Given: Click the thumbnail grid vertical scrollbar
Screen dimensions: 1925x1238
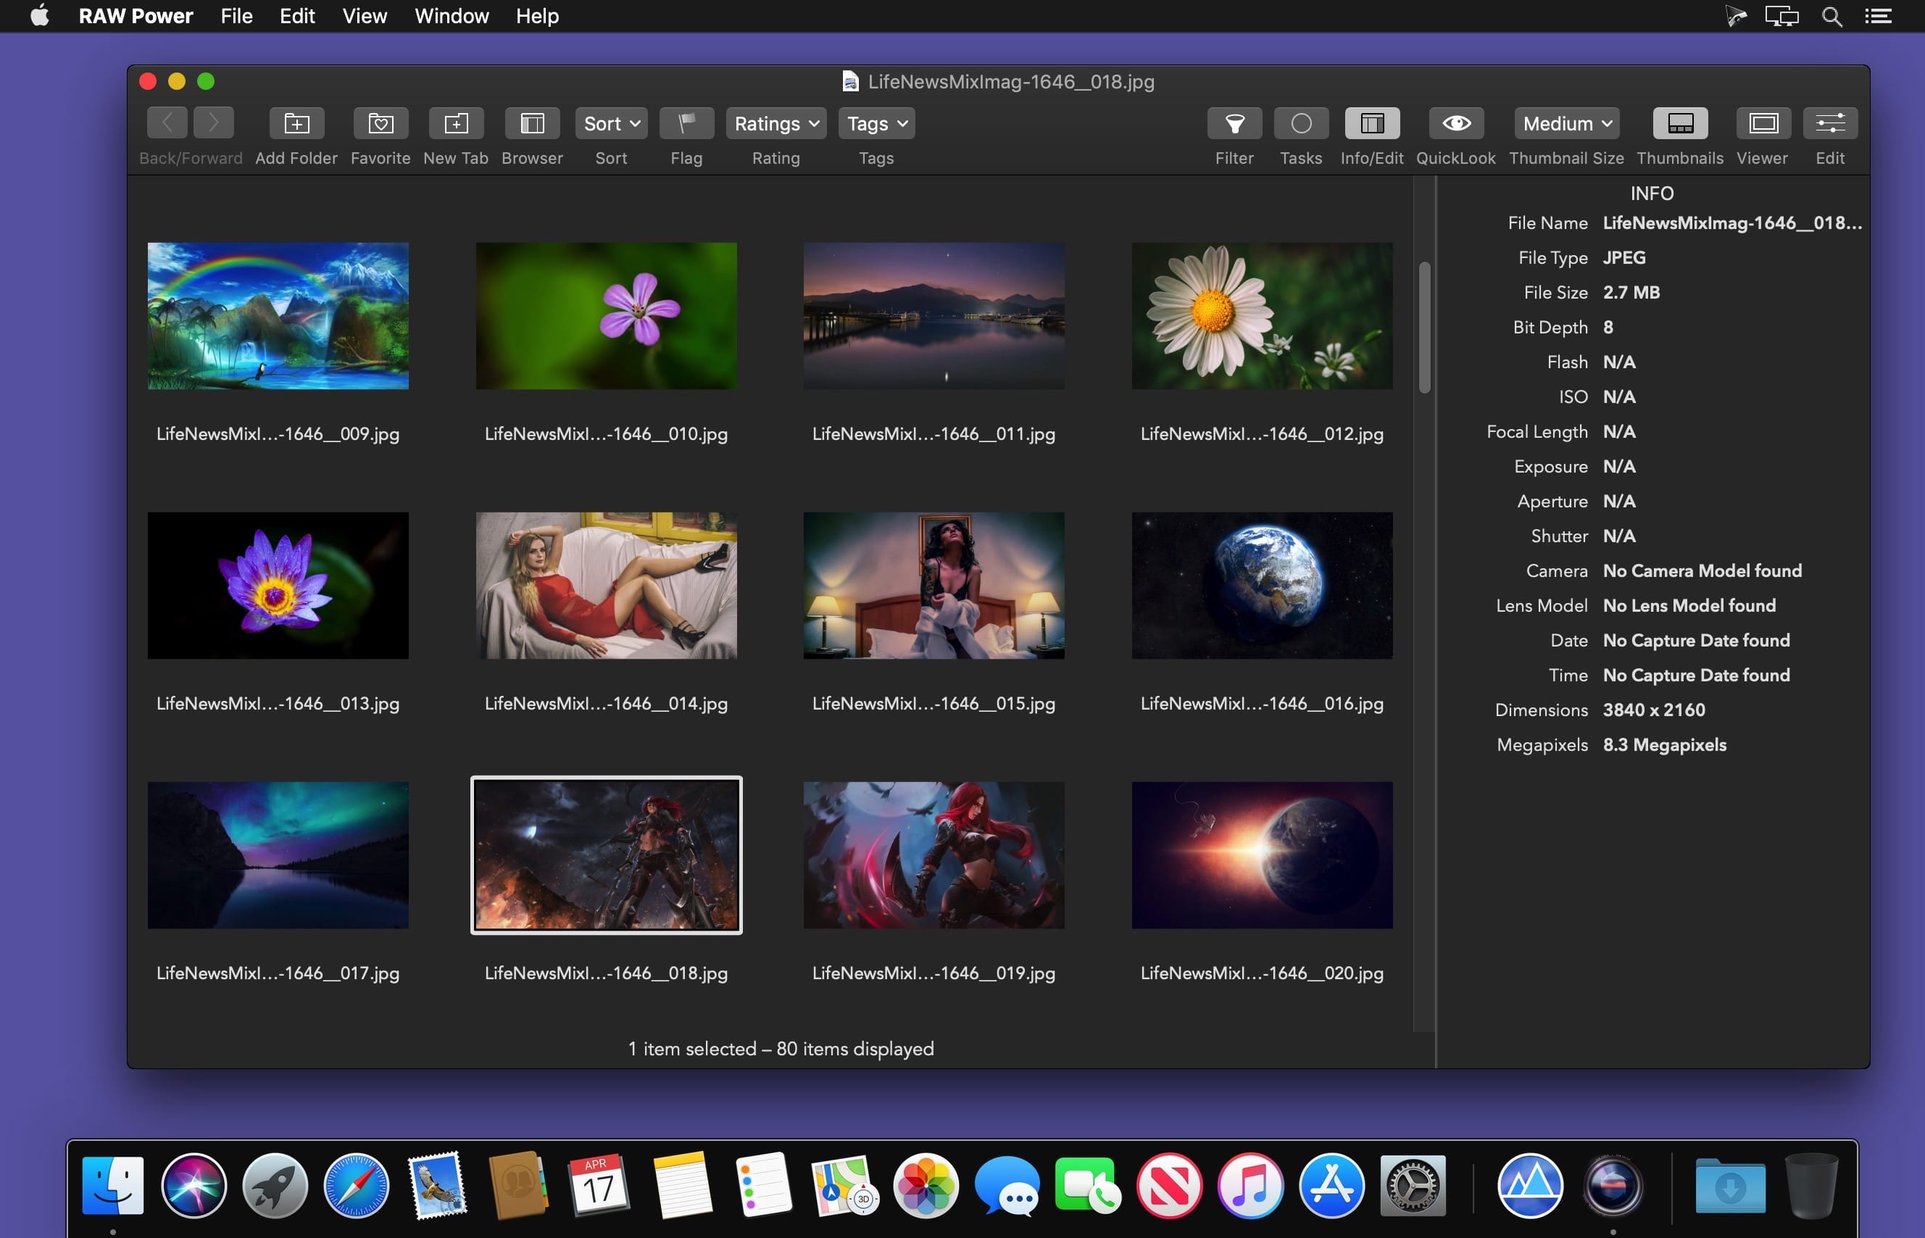Looking at the screenshot, I should [x=1424, y=328].
